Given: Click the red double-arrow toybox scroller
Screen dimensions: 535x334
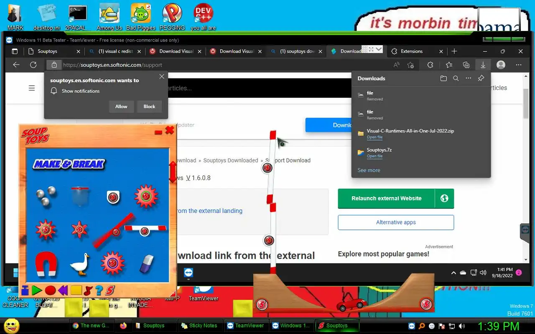Looking at the screenshot, I should (x=173, y=172).
